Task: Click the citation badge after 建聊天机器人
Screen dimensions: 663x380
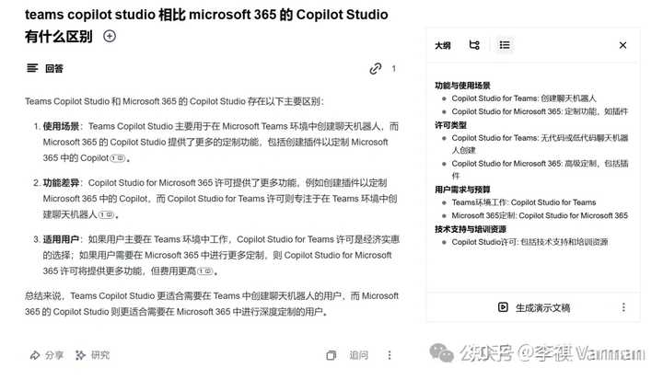Action: click(106, 214)
